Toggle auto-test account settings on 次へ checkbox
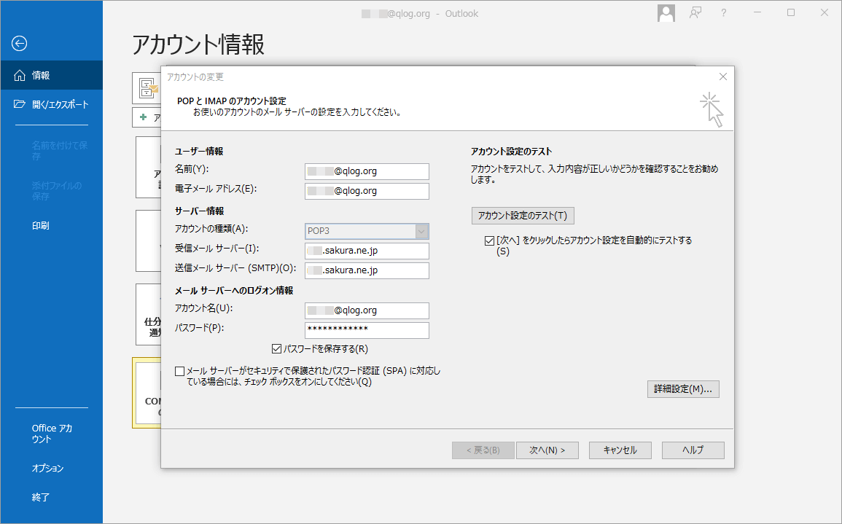Viewport: 842px width, 524px height. [489, 241]
